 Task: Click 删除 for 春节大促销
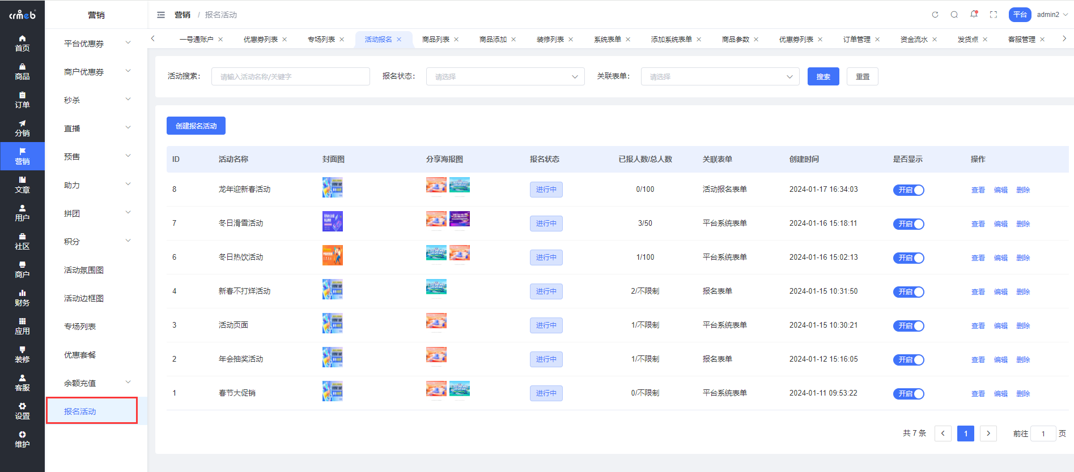coord(1023,394)
